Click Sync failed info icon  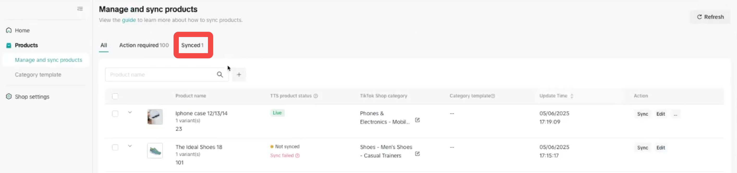(298, 156)
